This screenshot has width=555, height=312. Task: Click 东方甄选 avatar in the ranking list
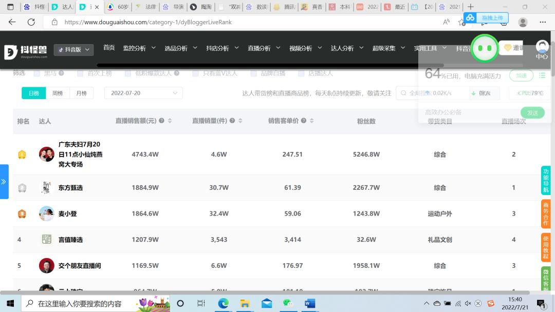coord(47,188)
